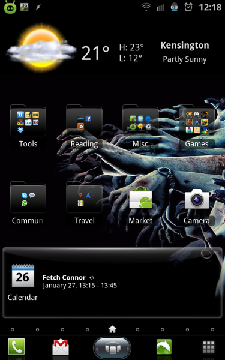This screenshot has height=360, width=225.
Task: Open the Communication folder
Action: 28,197
